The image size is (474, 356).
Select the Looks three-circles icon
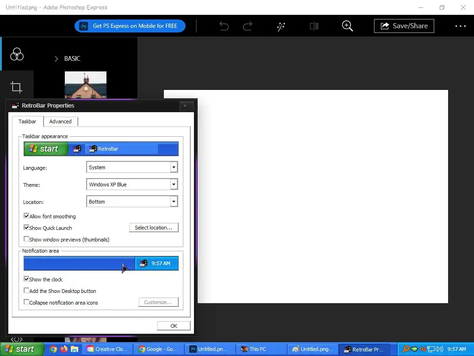[x=17, y=54]
